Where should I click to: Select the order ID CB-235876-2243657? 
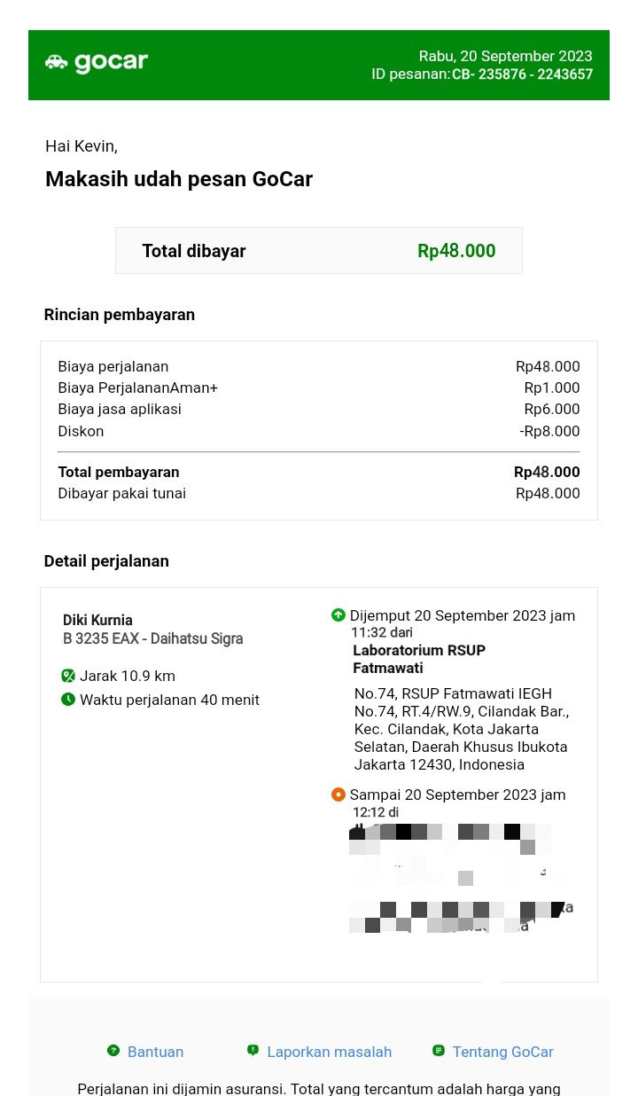pyautogui.click(x=522, y=74)
